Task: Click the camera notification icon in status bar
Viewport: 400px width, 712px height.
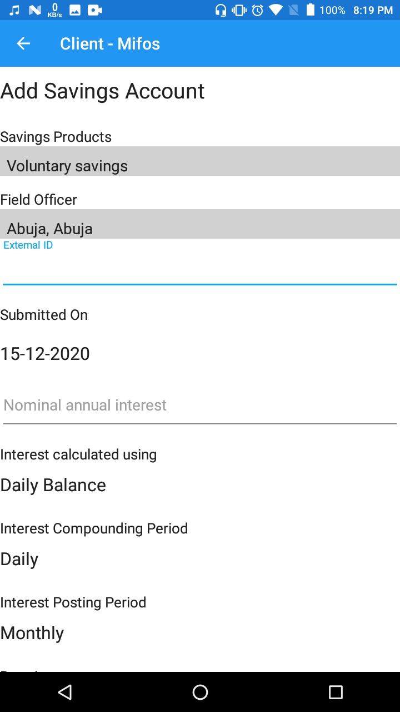Action: click(x=94, y=9)
